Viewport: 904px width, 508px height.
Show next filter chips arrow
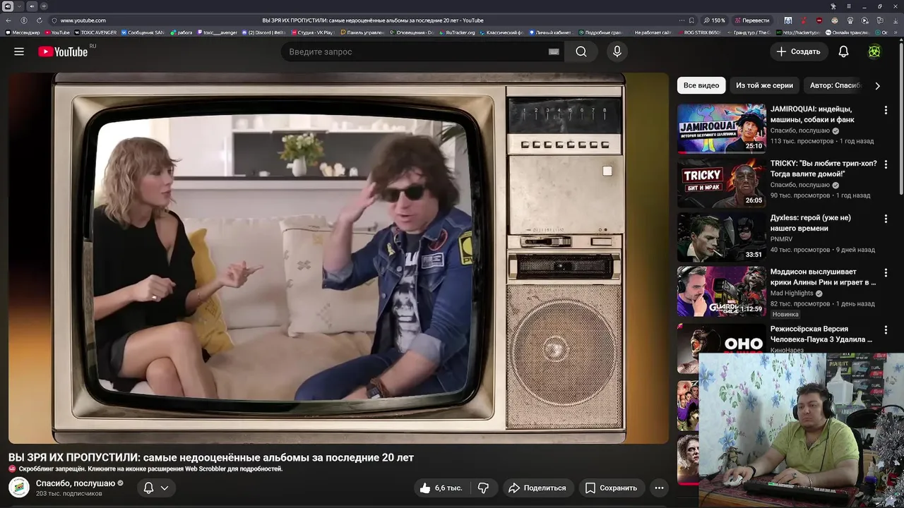877,85
